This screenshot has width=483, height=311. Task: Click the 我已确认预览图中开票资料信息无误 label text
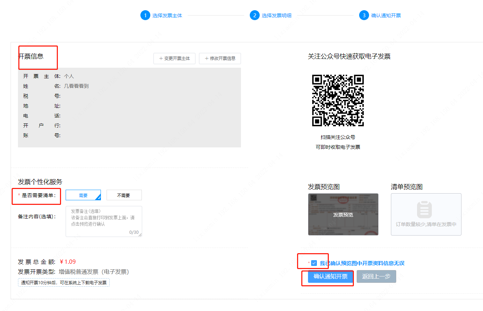[362, 263]
